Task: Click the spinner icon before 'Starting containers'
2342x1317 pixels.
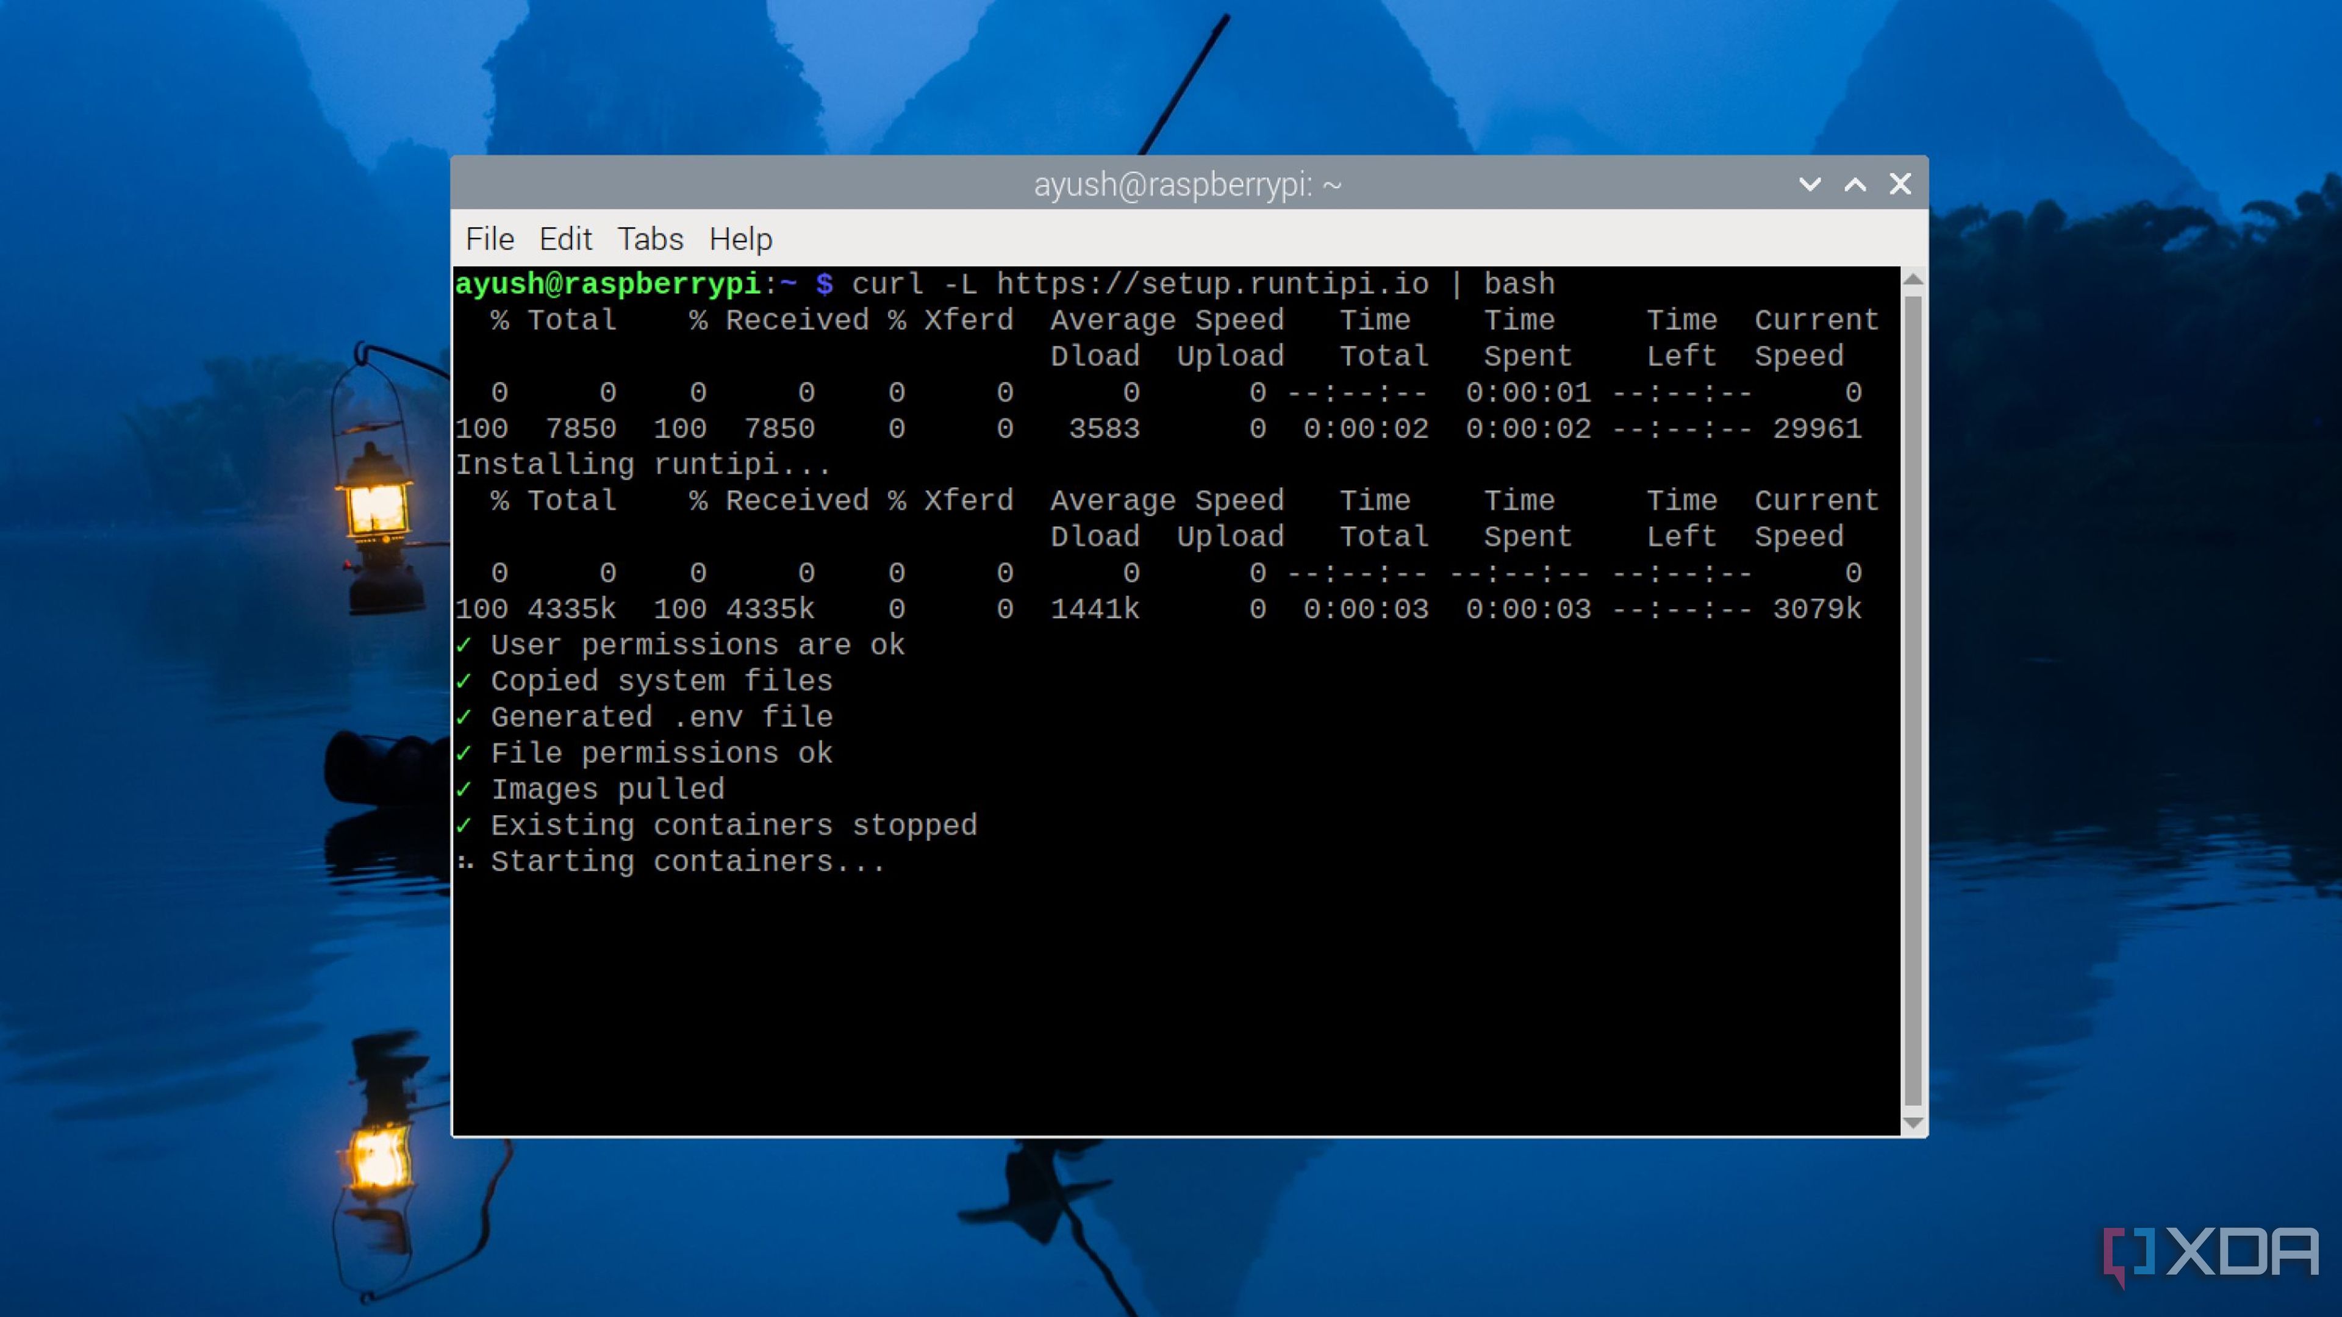Action: click(465, 862)
